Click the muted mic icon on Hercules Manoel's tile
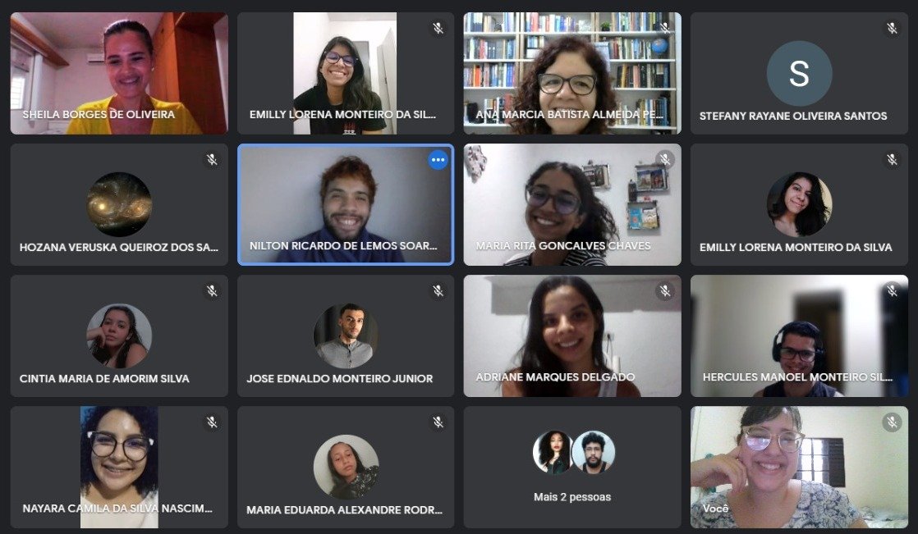This screenshot has width=918, height=534. (892, 290)
